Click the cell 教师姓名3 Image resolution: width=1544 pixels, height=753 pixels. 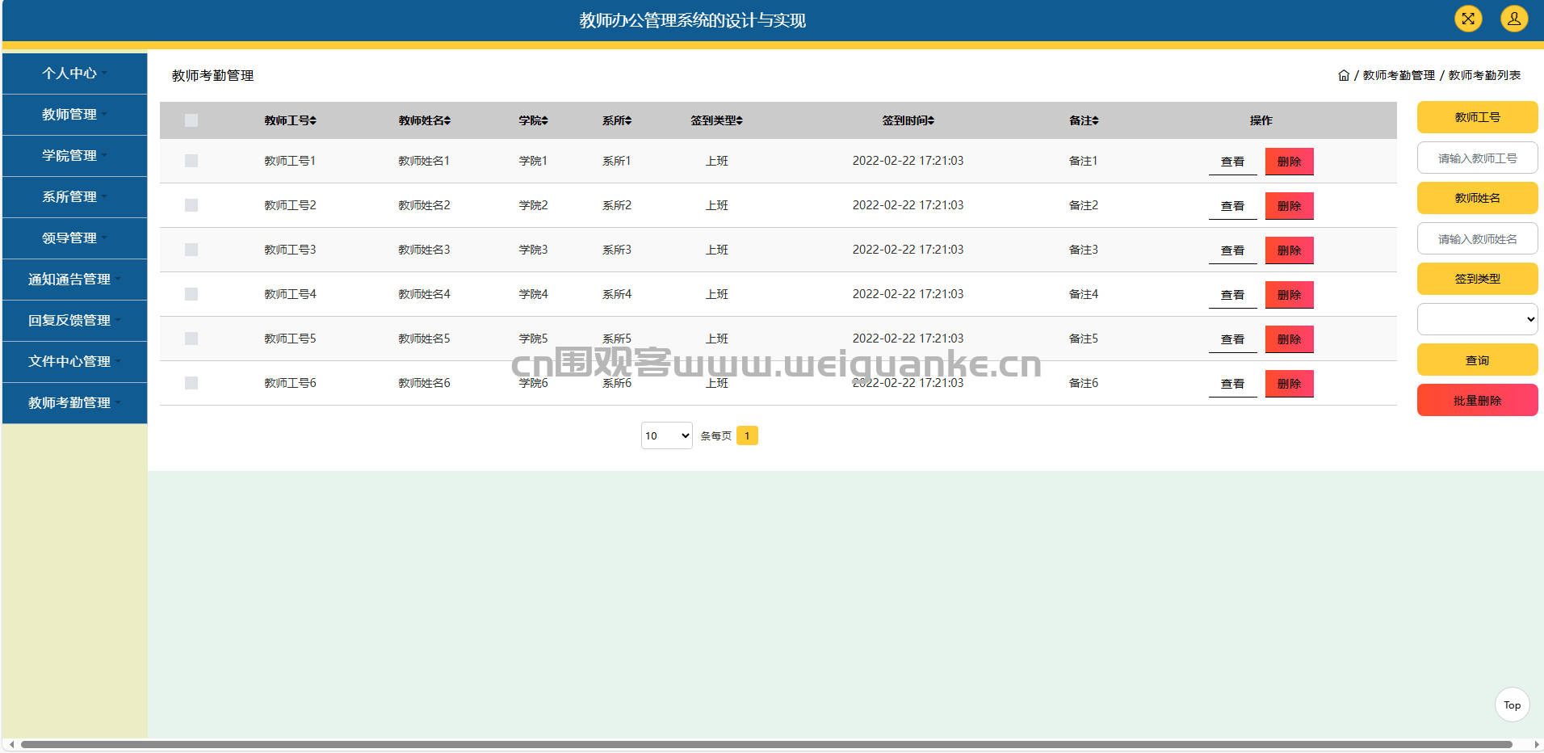[x=424, y=250]
